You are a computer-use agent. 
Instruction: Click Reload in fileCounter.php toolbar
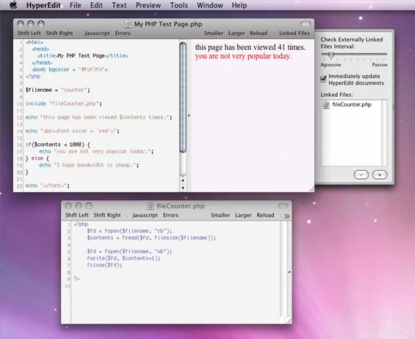265,215
